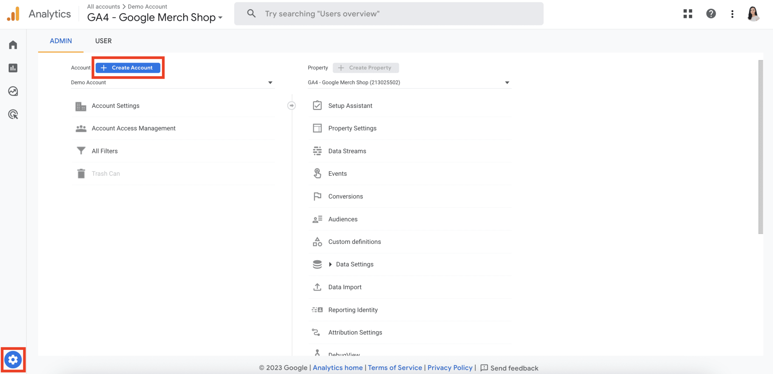
Task: Click the Custom definitions shapes icon
Action: [317, 242]
